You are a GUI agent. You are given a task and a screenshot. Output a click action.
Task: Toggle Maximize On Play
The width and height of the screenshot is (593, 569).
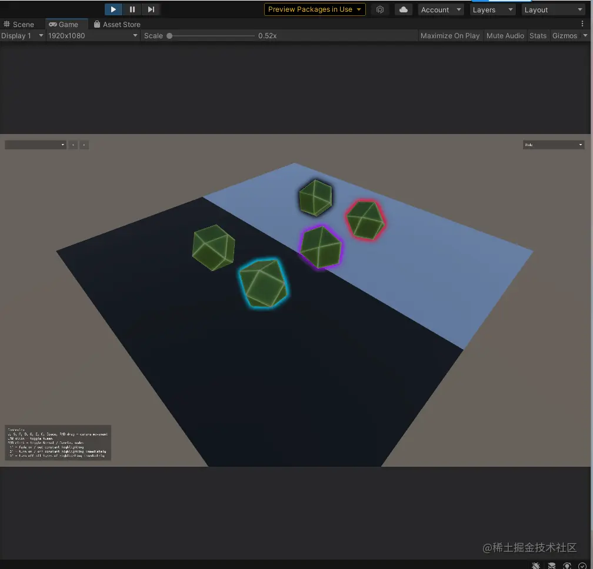[450, 35]
